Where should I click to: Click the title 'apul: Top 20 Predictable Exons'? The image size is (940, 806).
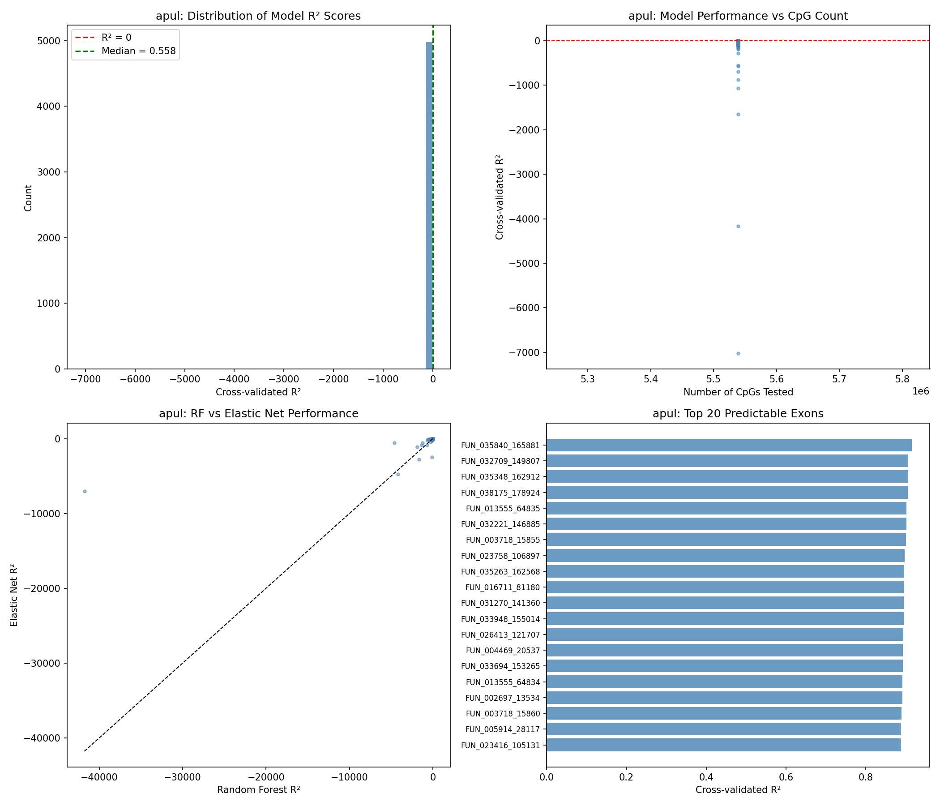(738, 413)
